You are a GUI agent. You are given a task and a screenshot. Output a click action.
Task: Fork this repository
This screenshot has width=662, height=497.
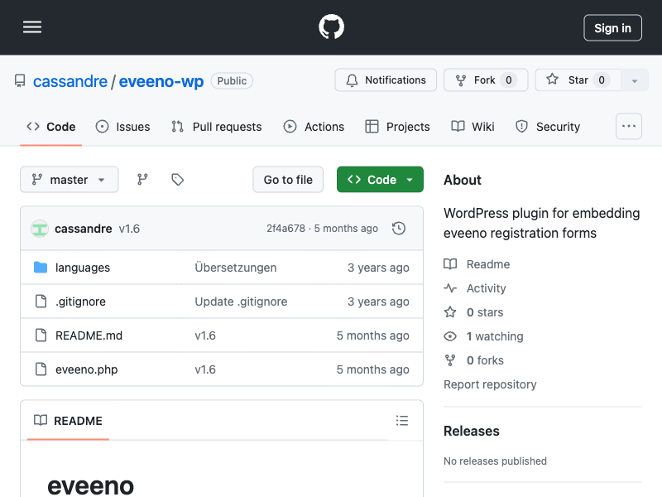(486, 80)
